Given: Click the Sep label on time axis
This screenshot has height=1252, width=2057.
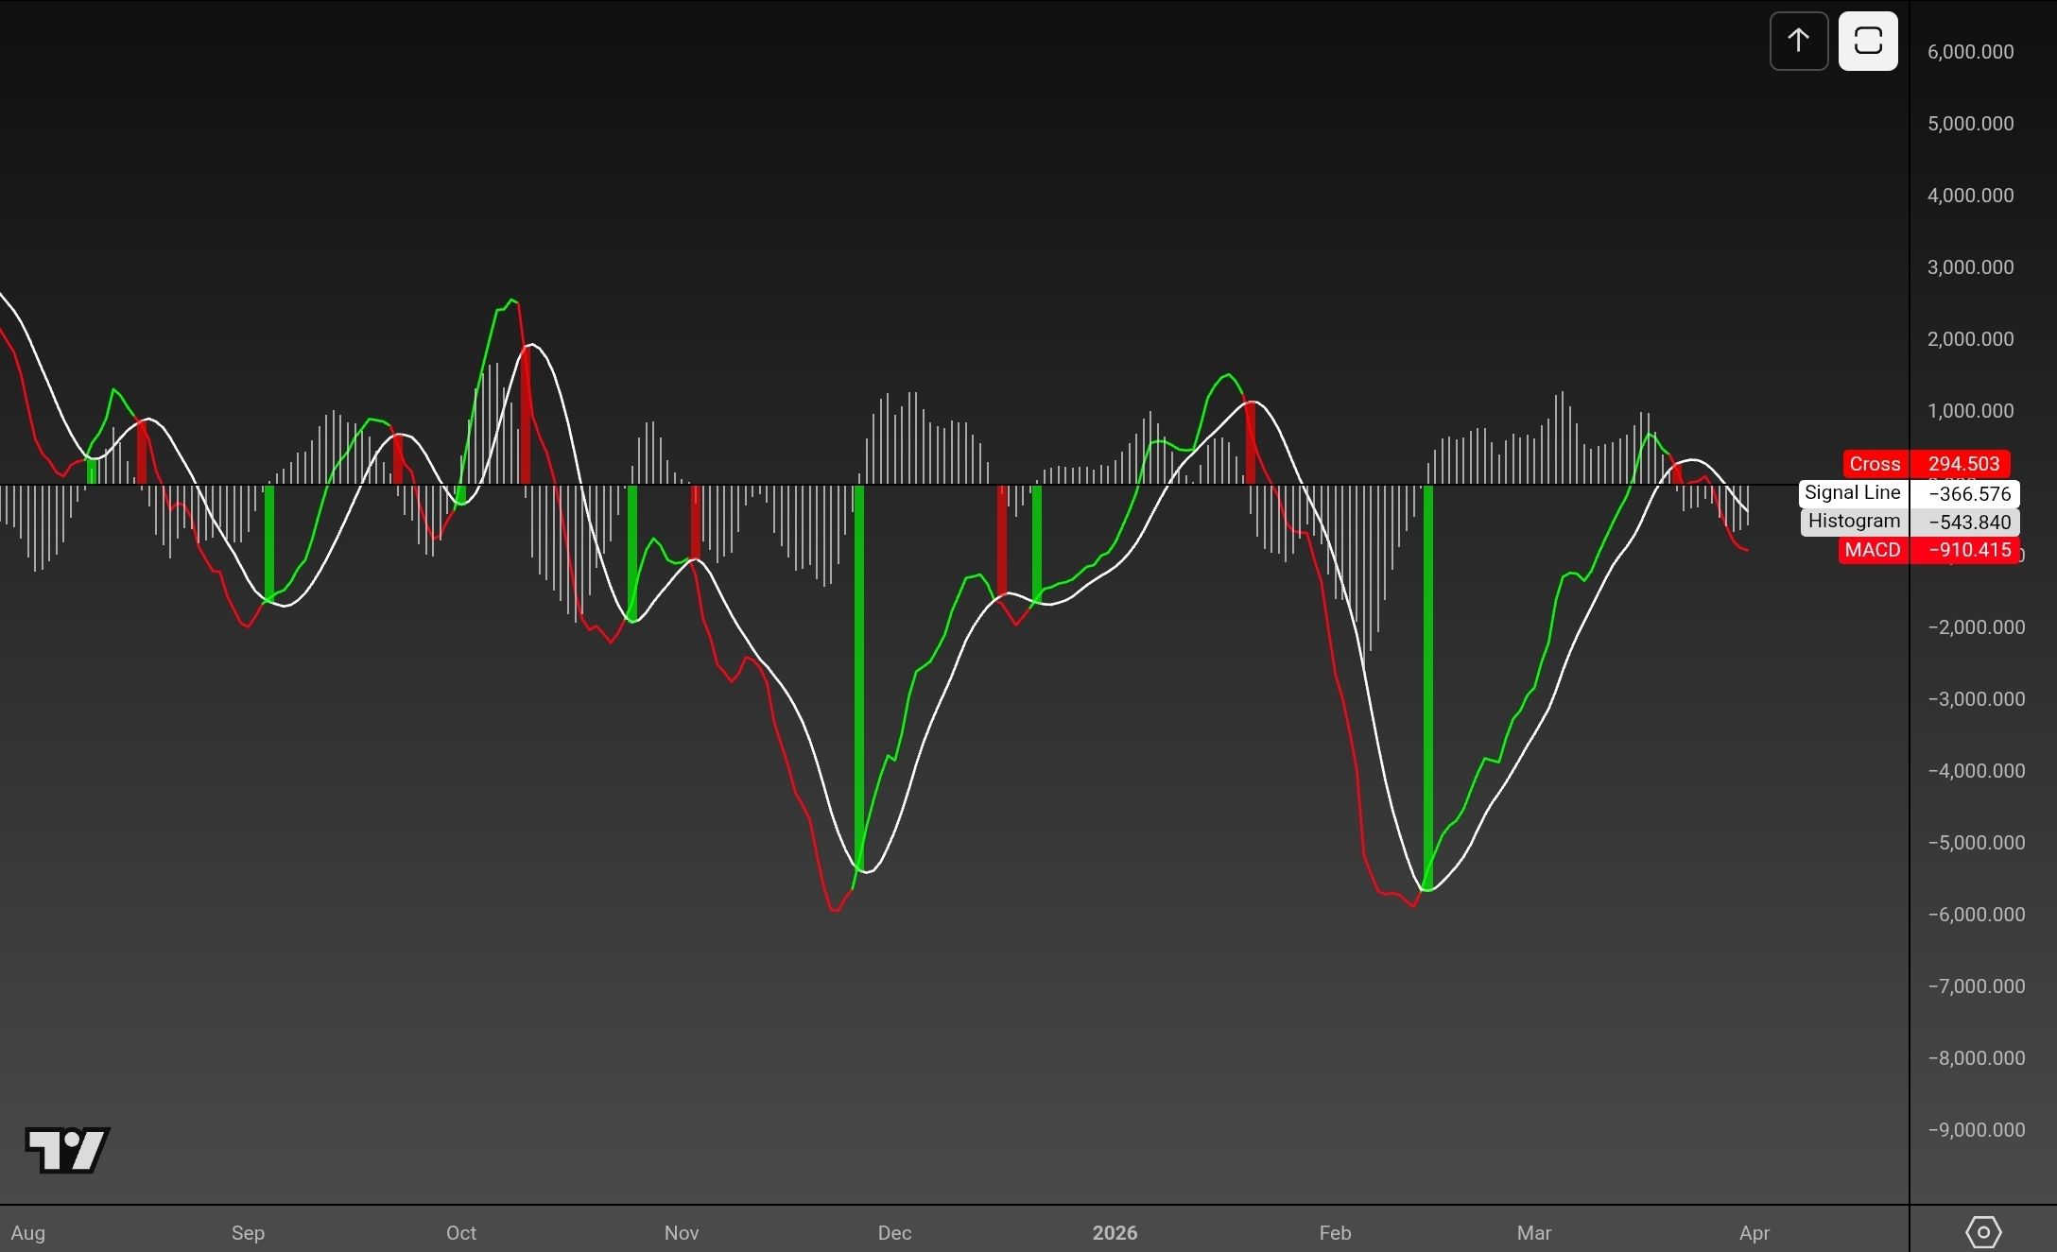Looking at the screenshot, I should (248, 1233).
